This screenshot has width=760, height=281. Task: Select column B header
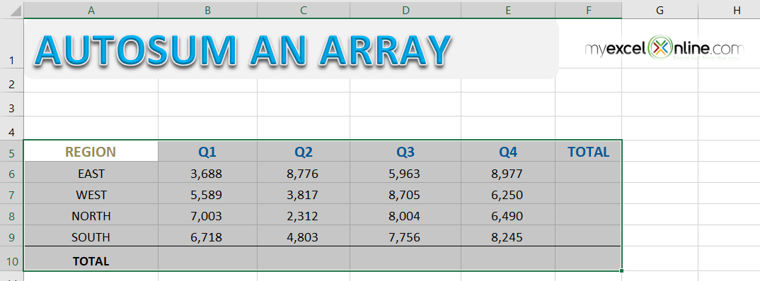(207, 10)
